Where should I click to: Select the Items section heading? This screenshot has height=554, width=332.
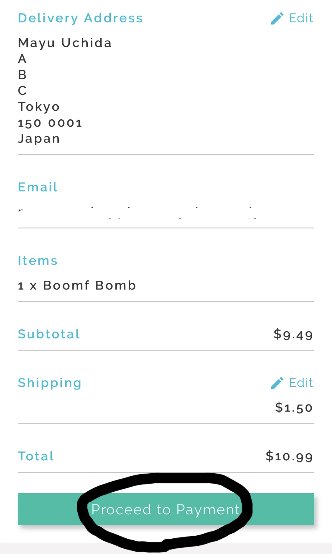click(x=38, y=261)
